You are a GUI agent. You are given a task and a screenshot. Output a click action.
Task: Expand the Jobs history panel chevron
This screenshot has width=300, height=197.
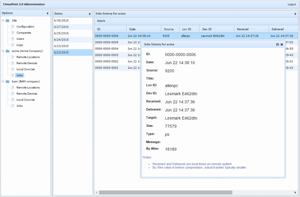point(295,13)
